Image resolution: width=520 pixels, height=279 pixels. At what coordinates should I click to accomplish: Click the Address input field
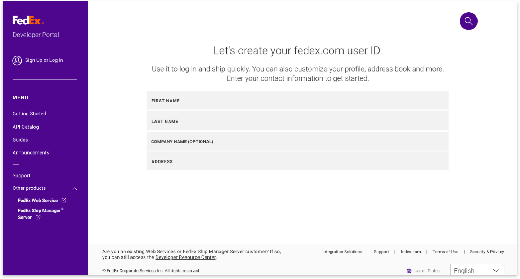point(297,161)
